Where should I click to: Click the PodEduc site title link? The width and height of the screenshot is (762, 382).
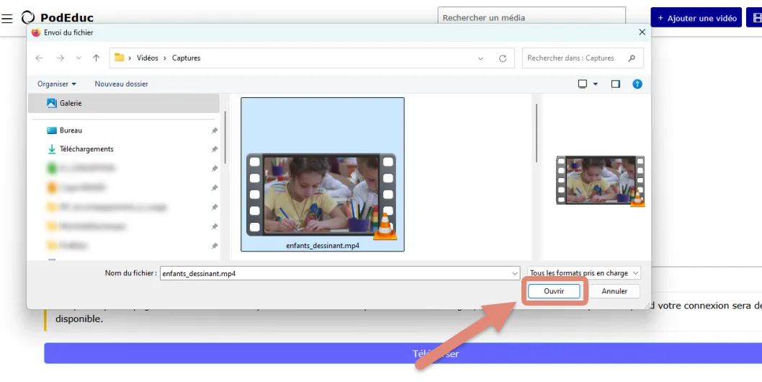66,18
